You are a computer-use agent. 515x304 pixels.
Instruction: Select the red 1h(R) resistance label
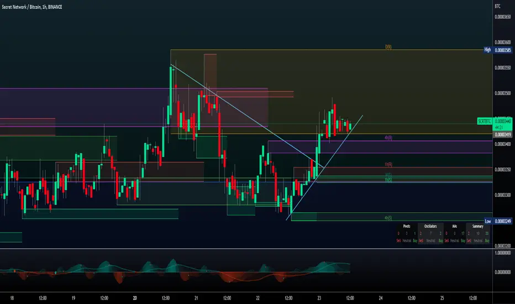388,164
